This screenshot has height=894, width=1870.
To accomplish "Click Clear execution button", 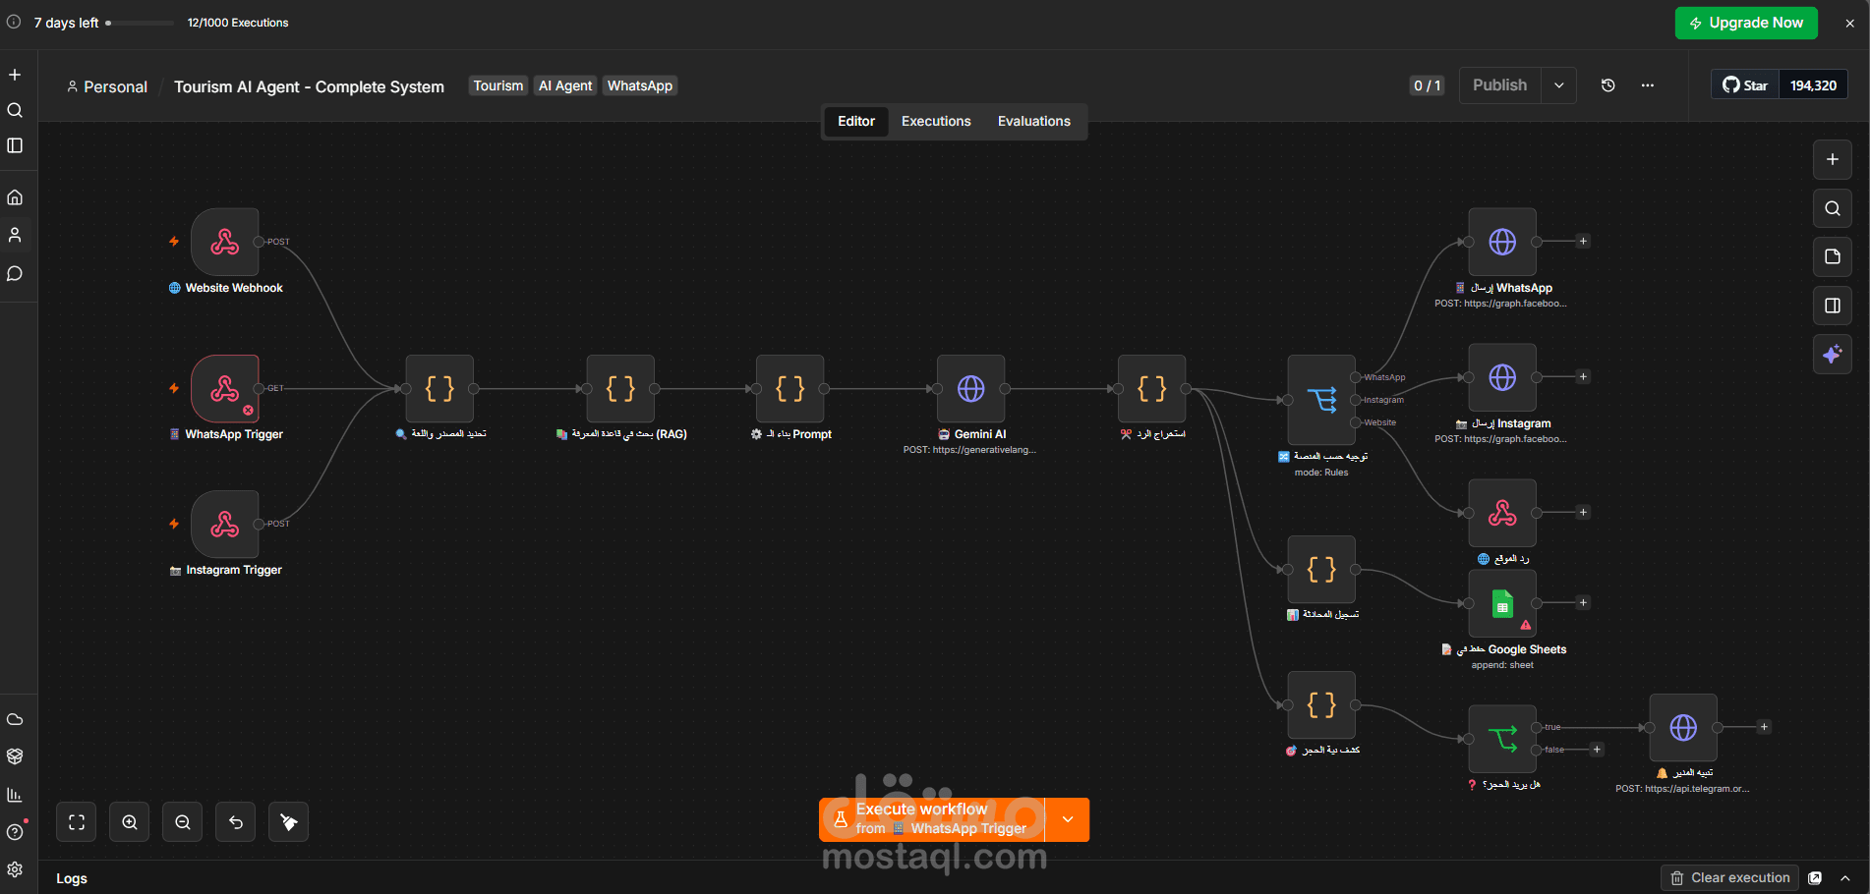I will [1730, 878].
